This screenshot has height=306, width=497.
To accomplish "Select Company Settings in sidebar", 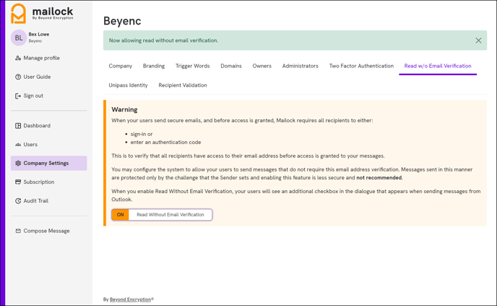I will pyautogui.click(x=49, y=163).
